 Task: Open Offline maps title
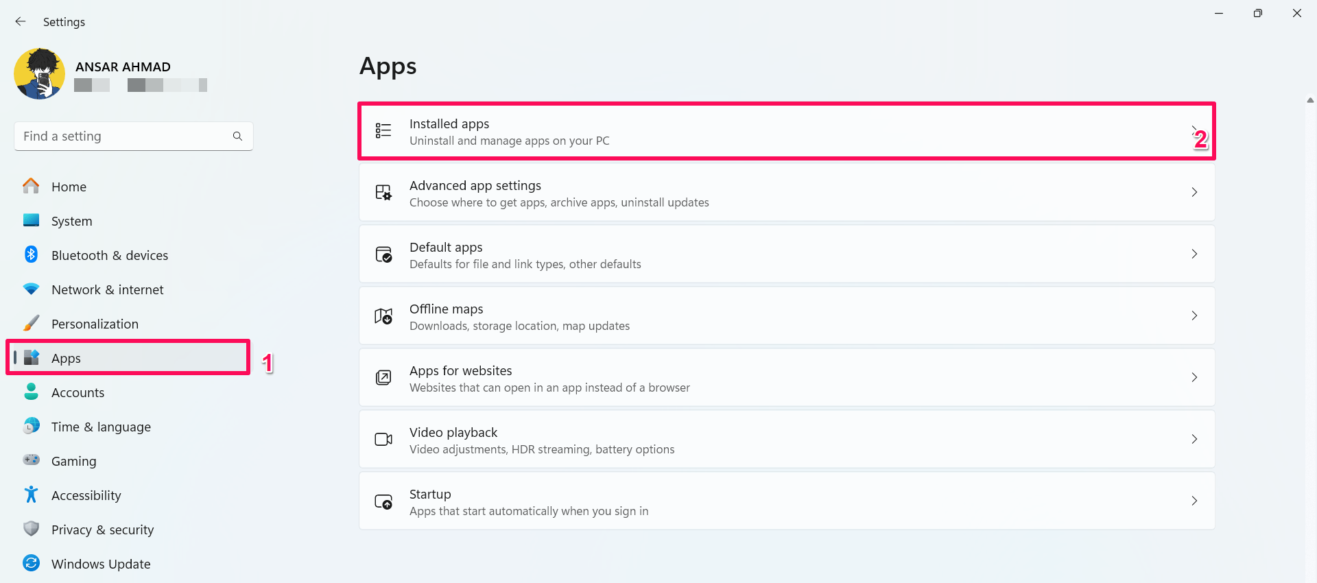pyautogui.click(x=447, y=309)
